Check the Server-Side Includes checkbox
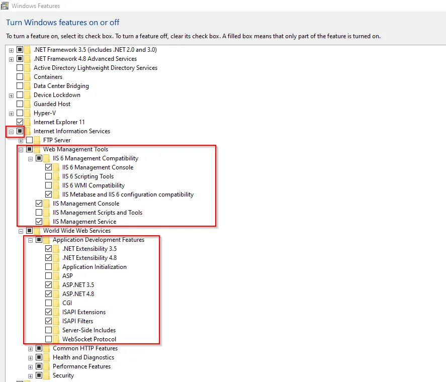Screen dimensions: 446x382 [x=48, y=330]
